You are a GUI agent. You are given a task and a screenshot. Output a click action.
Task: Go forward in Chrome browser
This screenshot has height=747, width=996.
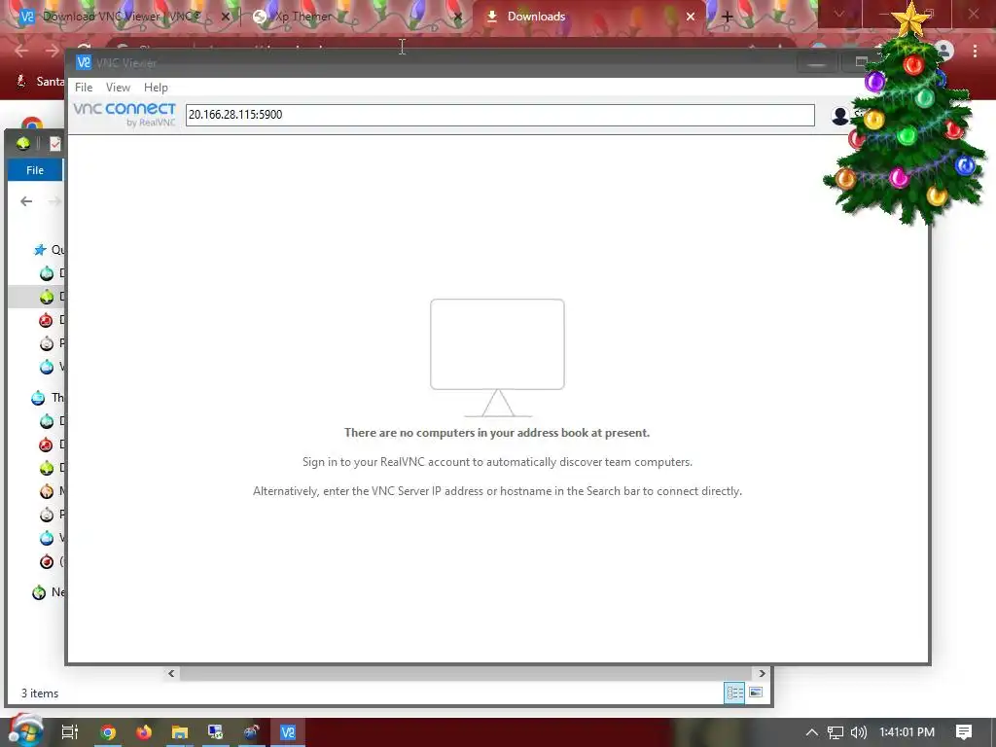click(x=53, y=51)
